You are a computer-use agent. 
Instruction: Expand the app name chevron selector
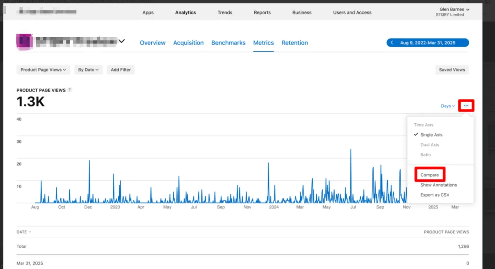(x=122, y=41)
